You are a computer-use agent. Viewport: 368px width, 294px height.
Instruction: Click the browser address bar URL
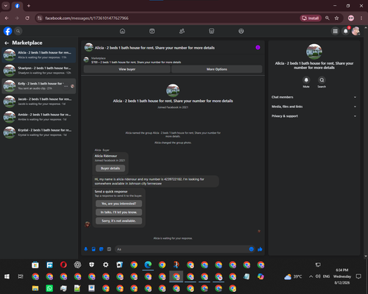tap(87, 18)
